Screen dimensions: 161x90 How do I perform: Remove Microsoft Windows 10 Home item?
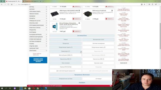[x=79, y=23]
